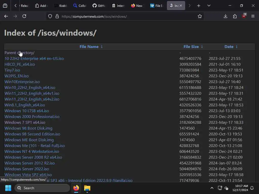Download Windows Me (101 - Retail Full).iso
Viewport: 259px width, 194px height.
(x=35, y=146)
